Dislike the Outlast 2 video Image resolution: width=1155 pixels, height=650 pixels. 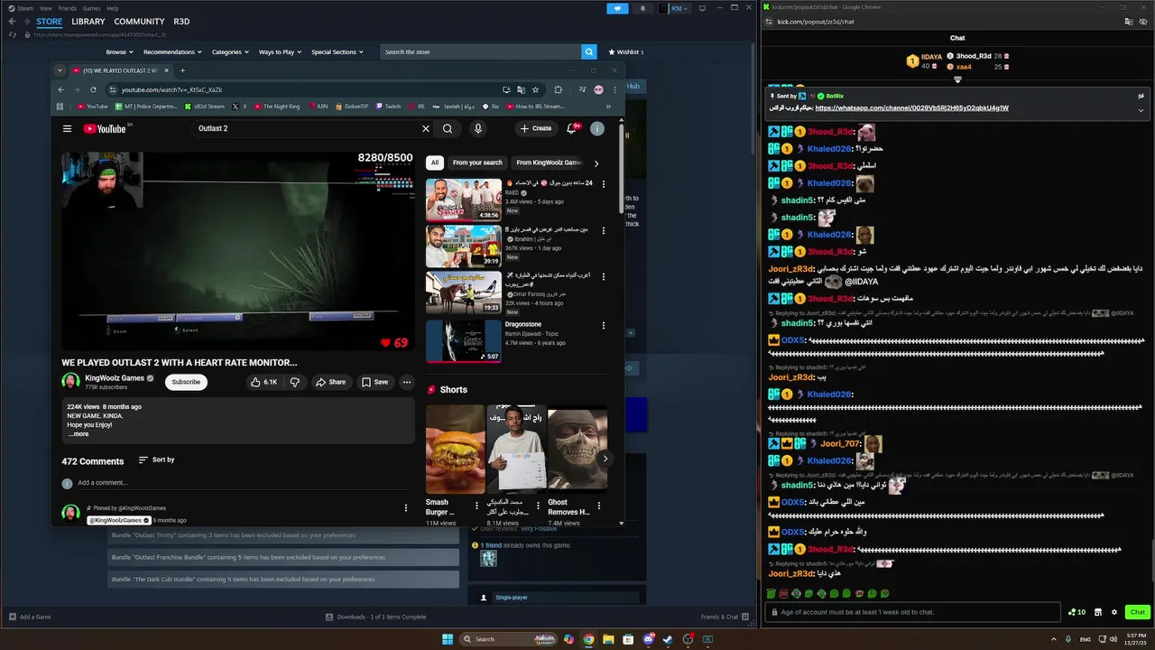294,382
